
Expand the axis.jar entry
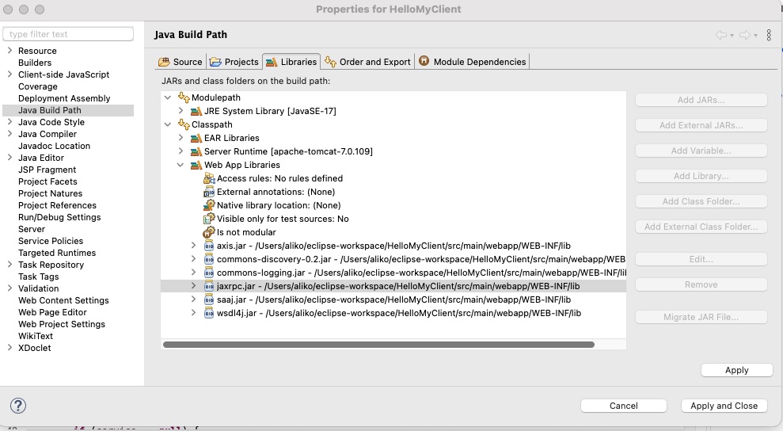coord(193,246)
